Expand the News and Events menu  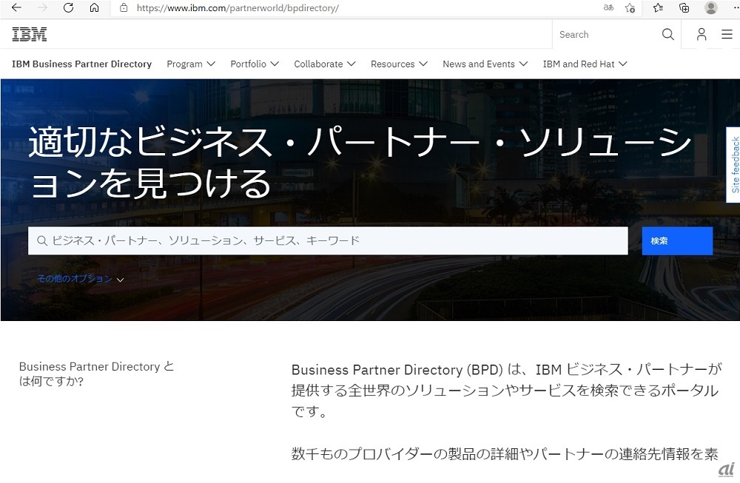pos(485,64)
